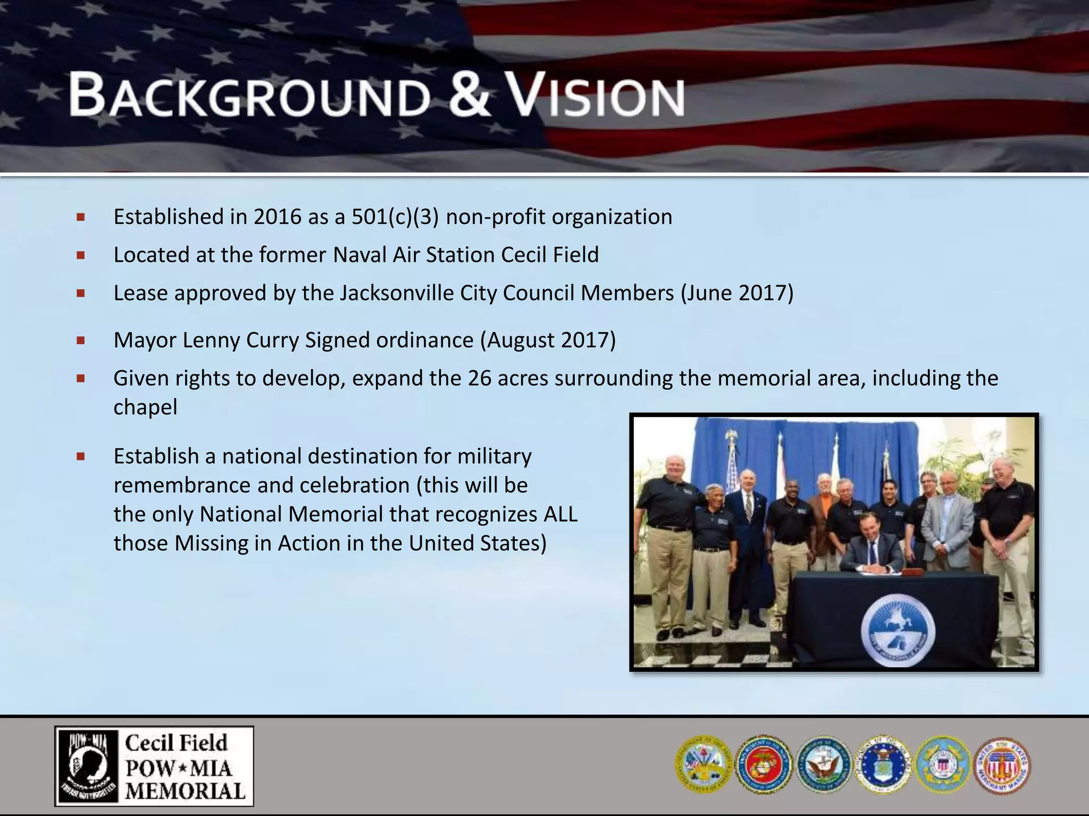The height and width of the screenshot is (816, 1089).
Task: Click the 'remembrance and celebration' line
Action: pos(321,485)
